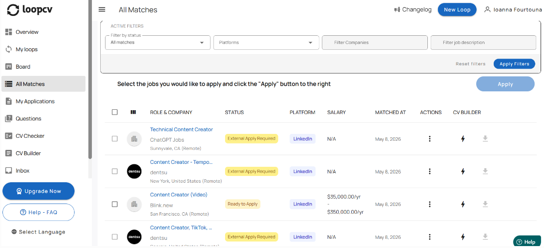Open Technical Content Creator job link
This screenshot has width=544, height=248.
click(x=181, y=129)
